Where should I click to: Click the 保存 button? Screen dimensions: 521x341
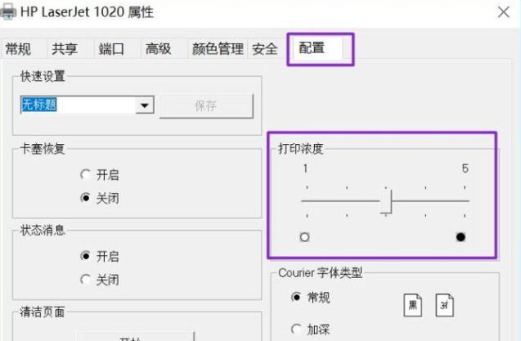[x=206, y=106]
